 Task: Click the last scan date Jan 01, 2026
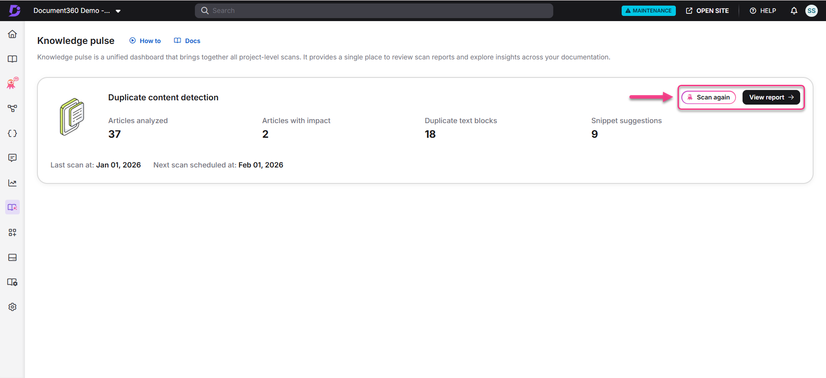118,165
